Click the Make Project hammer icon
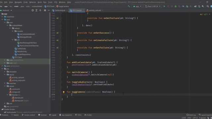The width and height of the screenshot is (212, 119). [x=129, y=6]
